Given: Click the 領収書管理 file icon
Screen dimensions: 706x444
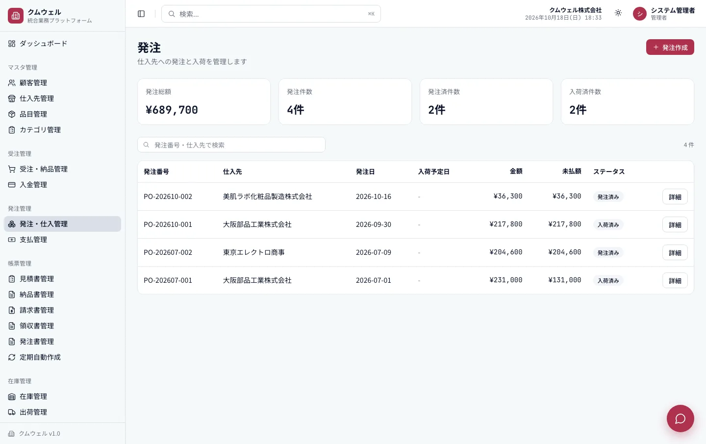Looking at the screenshot, I should 12,326.
